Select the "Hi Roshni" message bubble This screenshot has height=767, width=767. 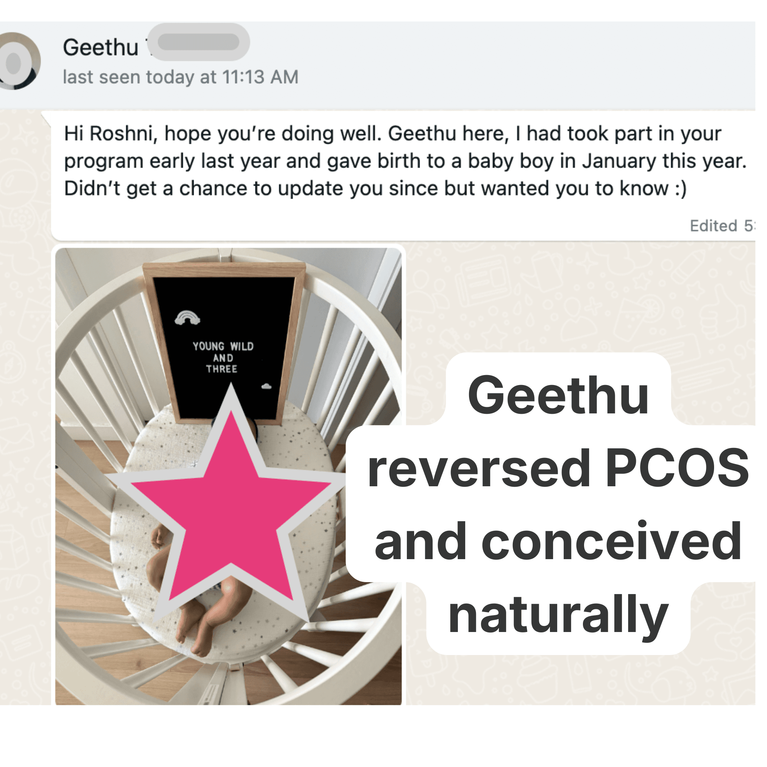[403, 176]
